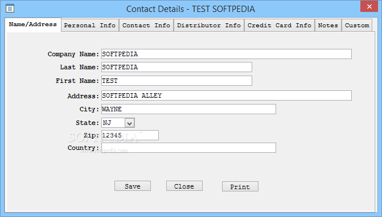Expand the State dropdown arrow
The image size is (382, 217).
click(130, 123)
